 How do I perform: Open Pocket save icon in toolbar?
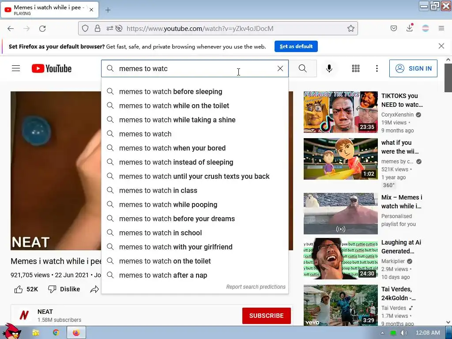394,28
